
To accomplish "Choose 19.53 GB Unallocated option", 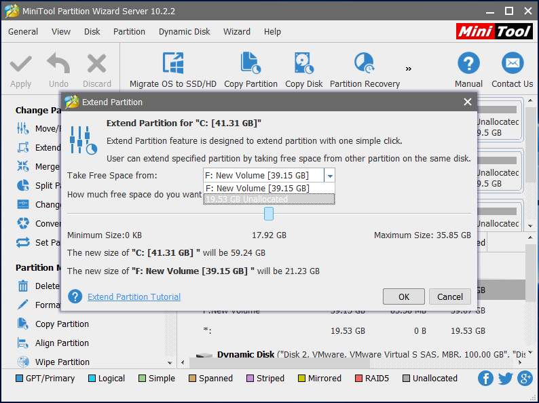I will 269,199.
